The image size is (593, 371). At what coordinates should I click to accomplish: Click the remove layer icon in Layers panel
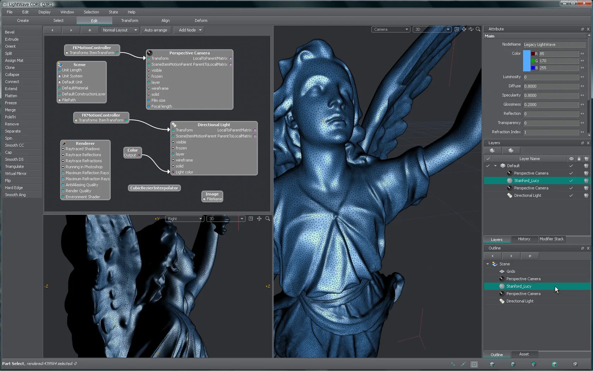(x=511, y=151)
